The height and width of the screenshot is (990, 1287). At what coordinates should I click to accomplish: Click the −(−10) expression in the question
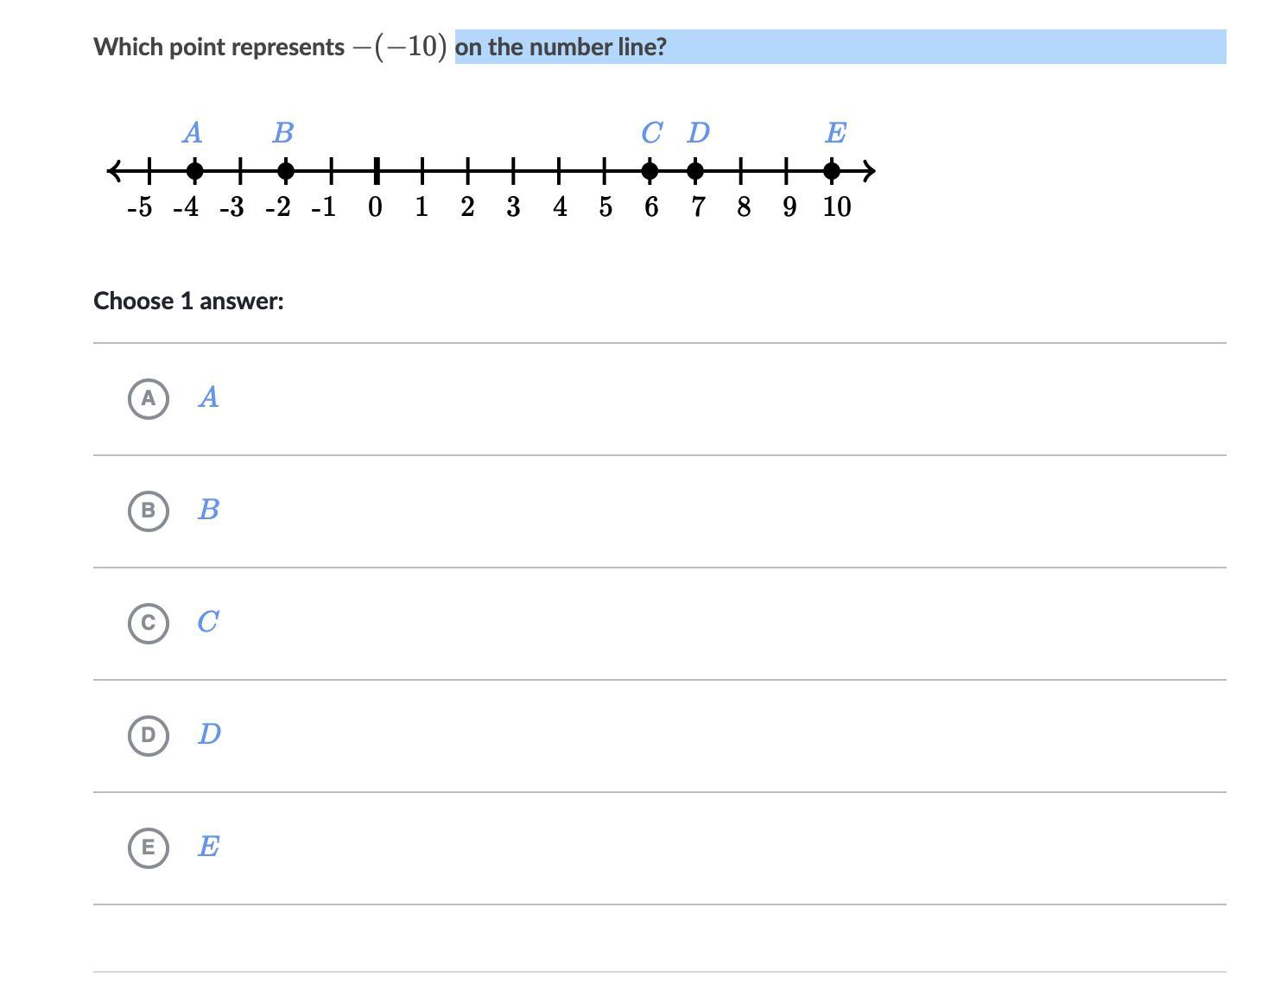pyautogui.click(x=400, y=47)
